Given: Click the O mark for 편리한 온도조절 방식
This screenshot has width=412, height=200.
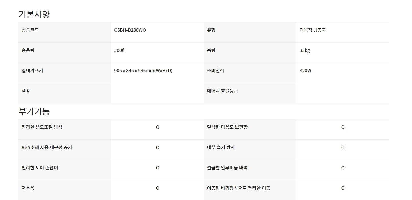Looking at the screenshot, I should click(x=157, y=127).
